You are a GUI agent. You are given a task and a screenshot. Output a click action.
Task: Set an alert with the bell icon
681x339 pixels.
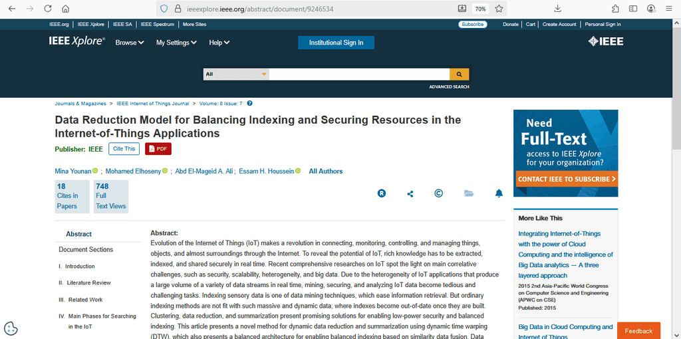499,193
